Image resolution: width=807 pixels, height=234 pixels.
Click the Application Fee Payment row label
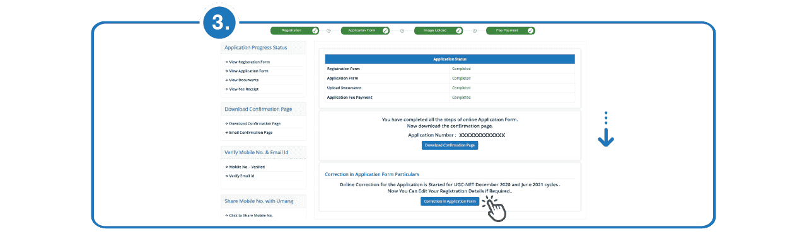pos(350,97)
